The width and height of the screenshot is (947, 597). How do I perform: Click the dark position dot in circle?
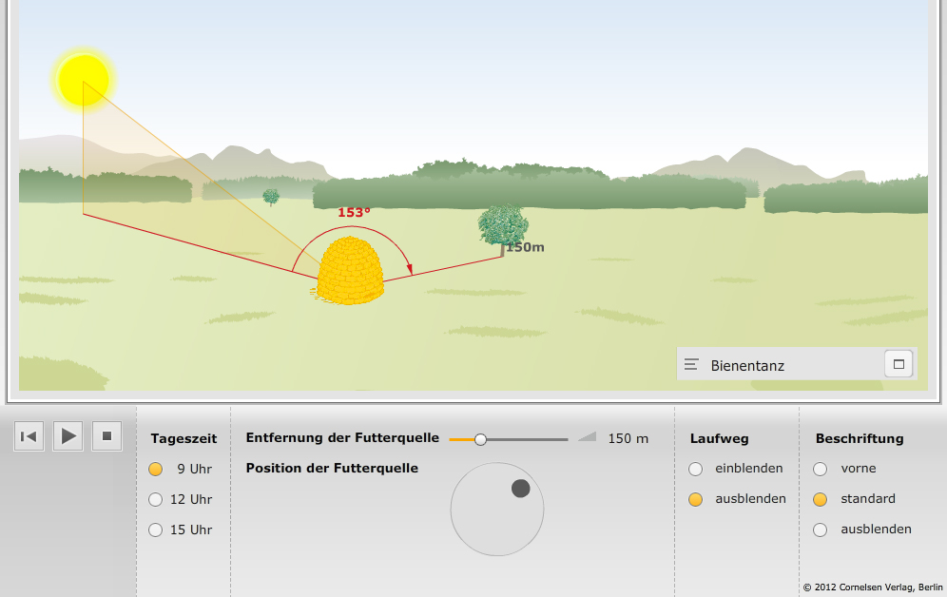pos(521,489)
